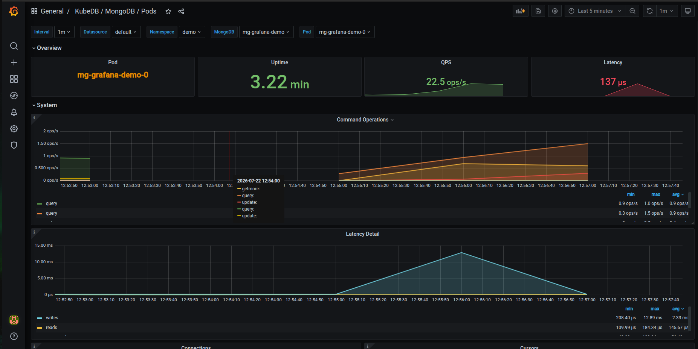
Task: Sort Command Operations legend by min
Action: [631, 194]
